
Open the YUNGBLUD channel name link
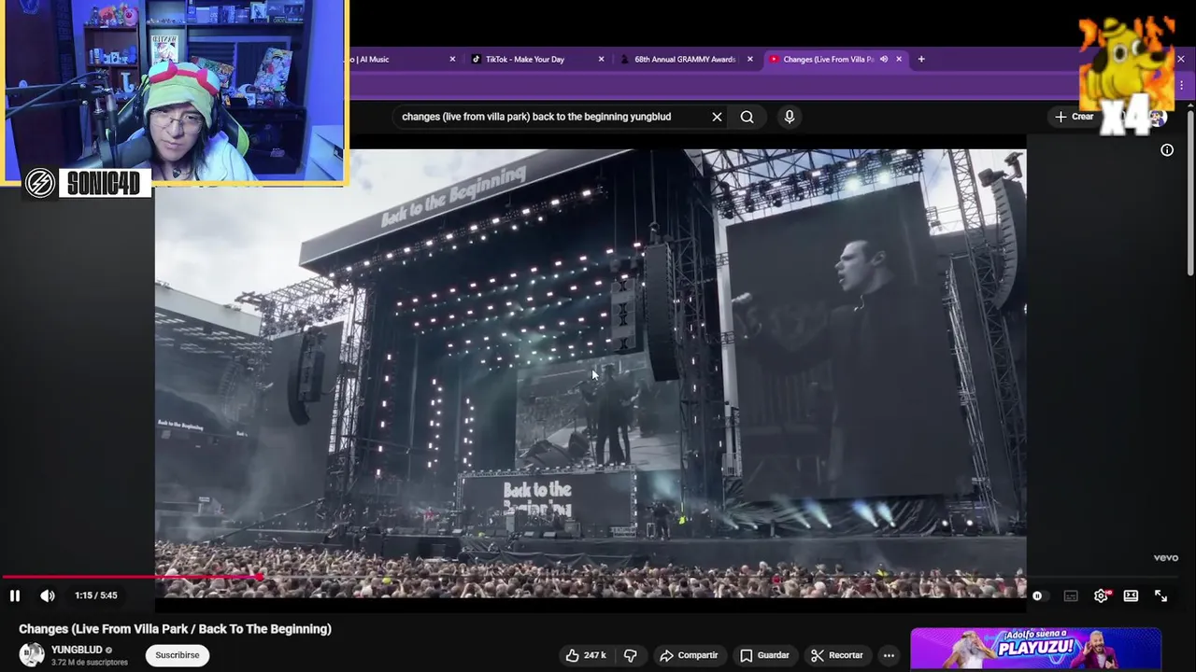77,650
